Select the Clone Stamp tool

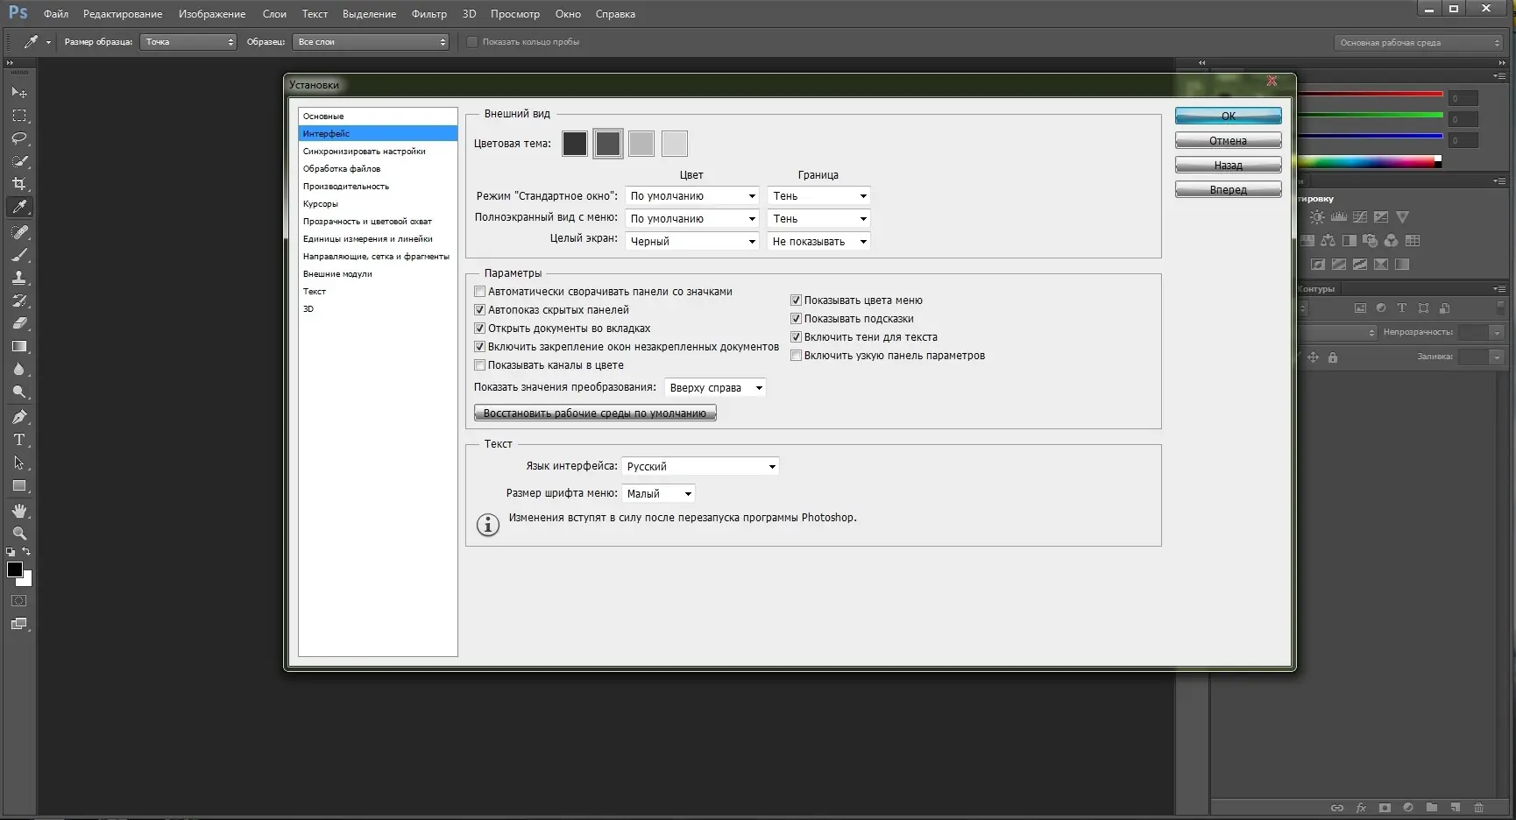18,278
